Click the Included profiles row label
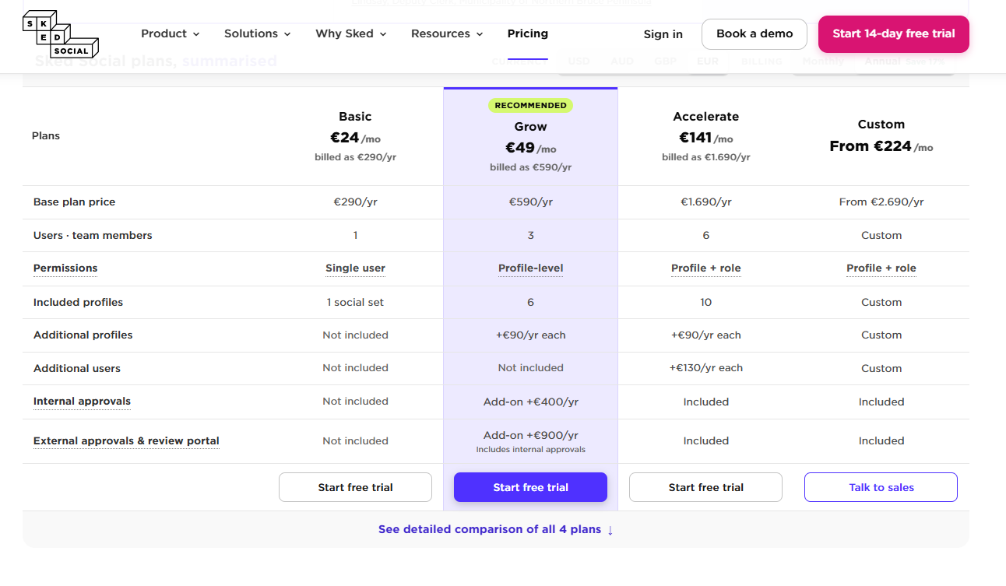This screenshot has height=586, width=1006. pos(78,302)
